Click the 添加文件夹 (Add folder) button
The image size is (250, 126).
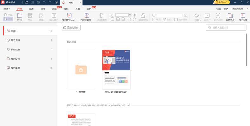71,27
